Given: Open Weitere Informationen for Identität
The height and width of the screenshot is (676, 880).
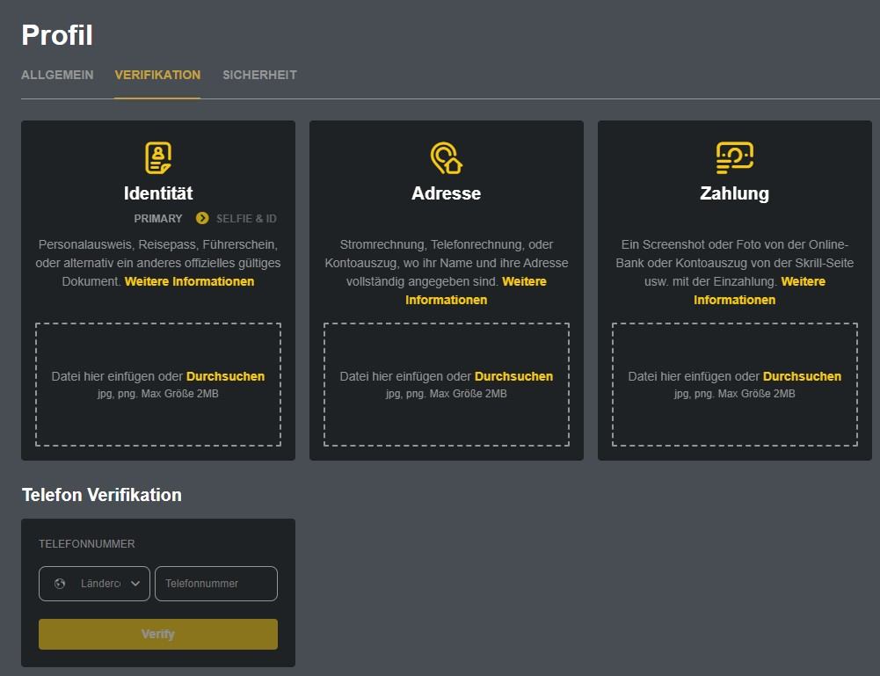Looking at the screenshot, I should (x=189, y=281).
